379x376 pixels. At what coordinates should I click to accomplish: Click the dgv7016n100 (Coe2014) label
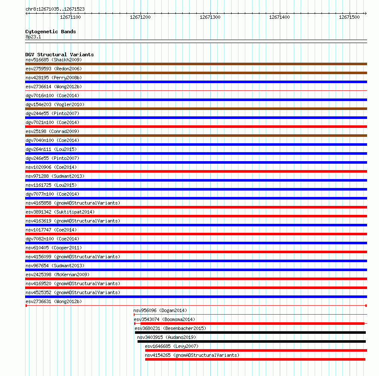tap(52, 95)
